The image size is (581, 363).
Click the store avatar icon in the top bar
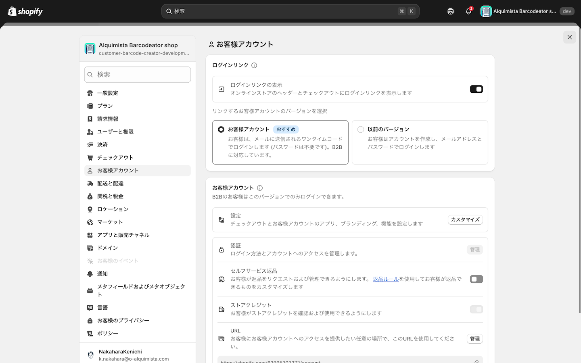click(486, 11)
